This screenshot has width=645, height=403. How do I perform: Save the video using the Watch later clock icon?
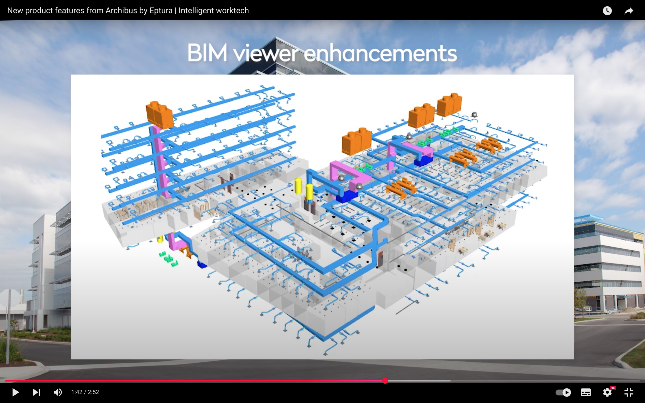607,11
